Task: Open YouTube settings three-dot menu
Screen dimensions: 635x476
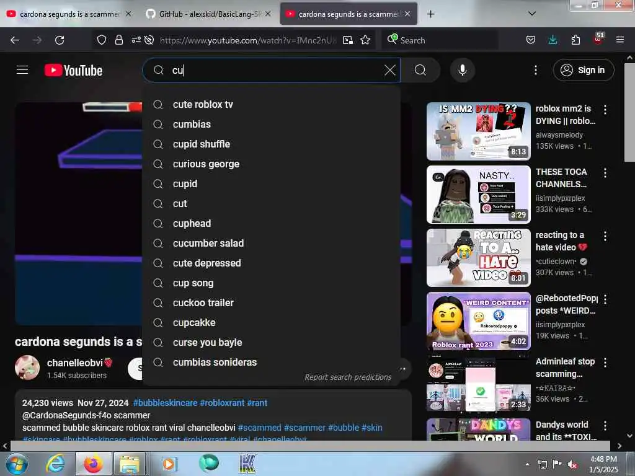Action: [x=535, y=71]
